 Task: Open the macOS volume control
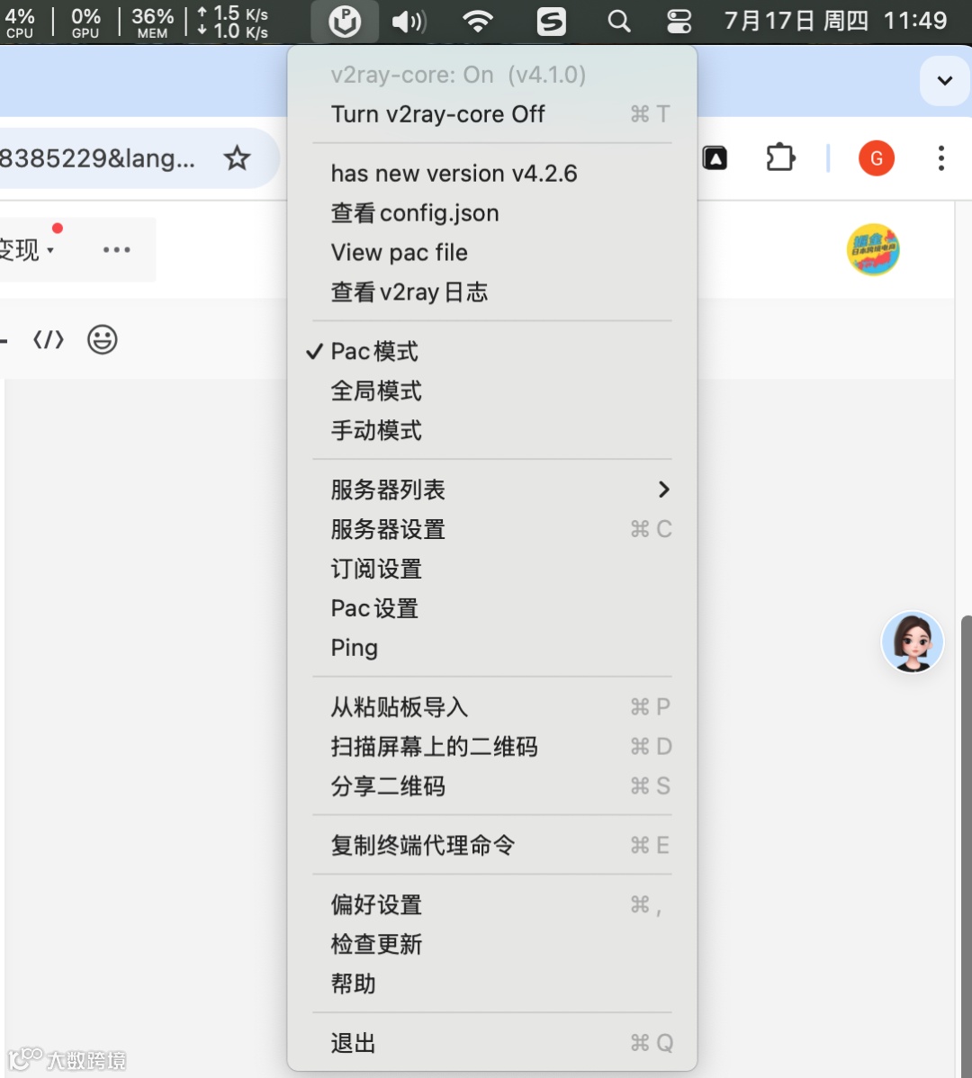click(409, 21)
